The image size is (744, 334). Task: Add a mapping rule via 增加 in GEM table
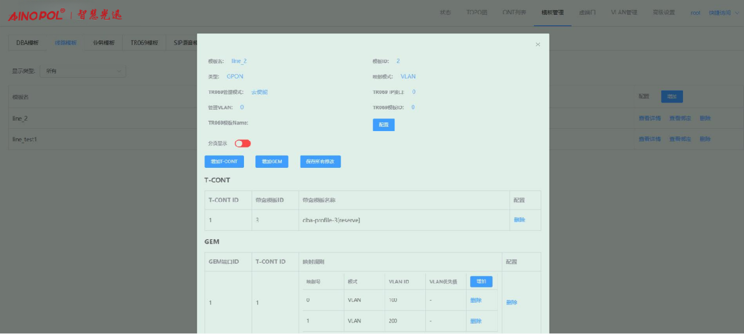click(x=481, y=281)
